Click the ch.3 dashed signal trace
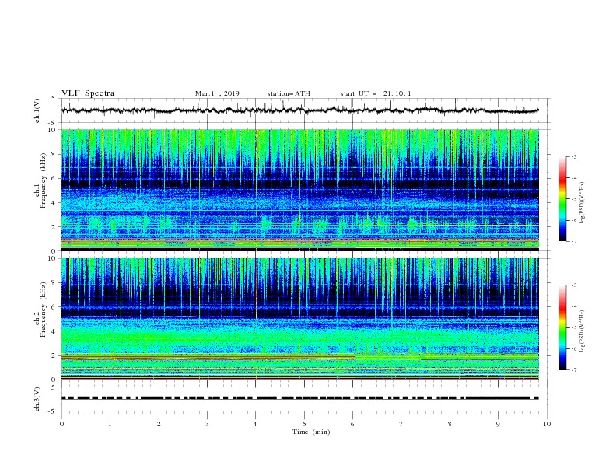The width and height of the screenshot is (616, 476). [x=300, y=398]
